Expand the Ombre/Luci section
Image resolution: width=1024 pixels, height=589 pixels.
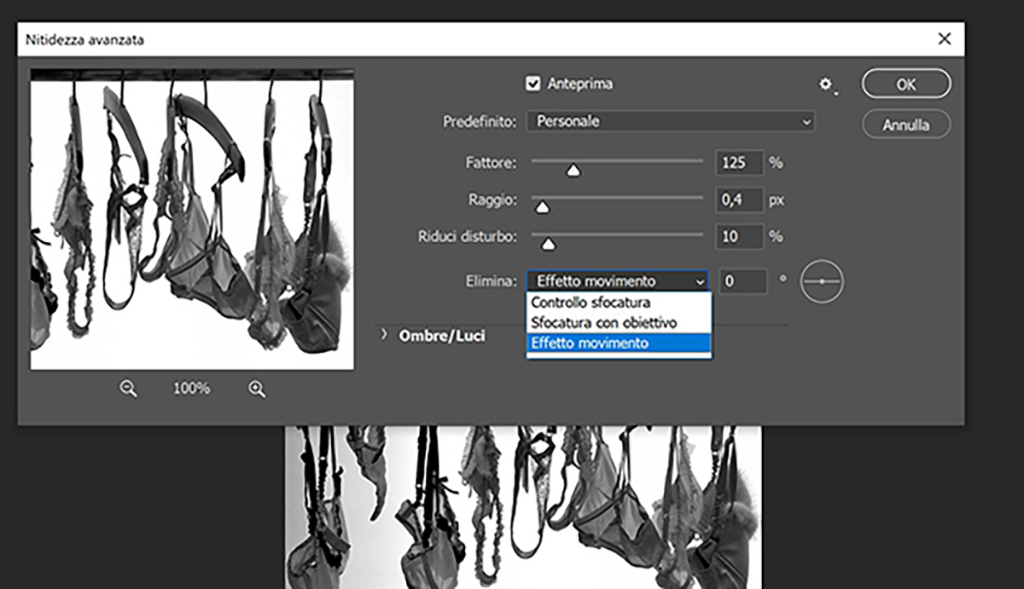coord(385,336)
